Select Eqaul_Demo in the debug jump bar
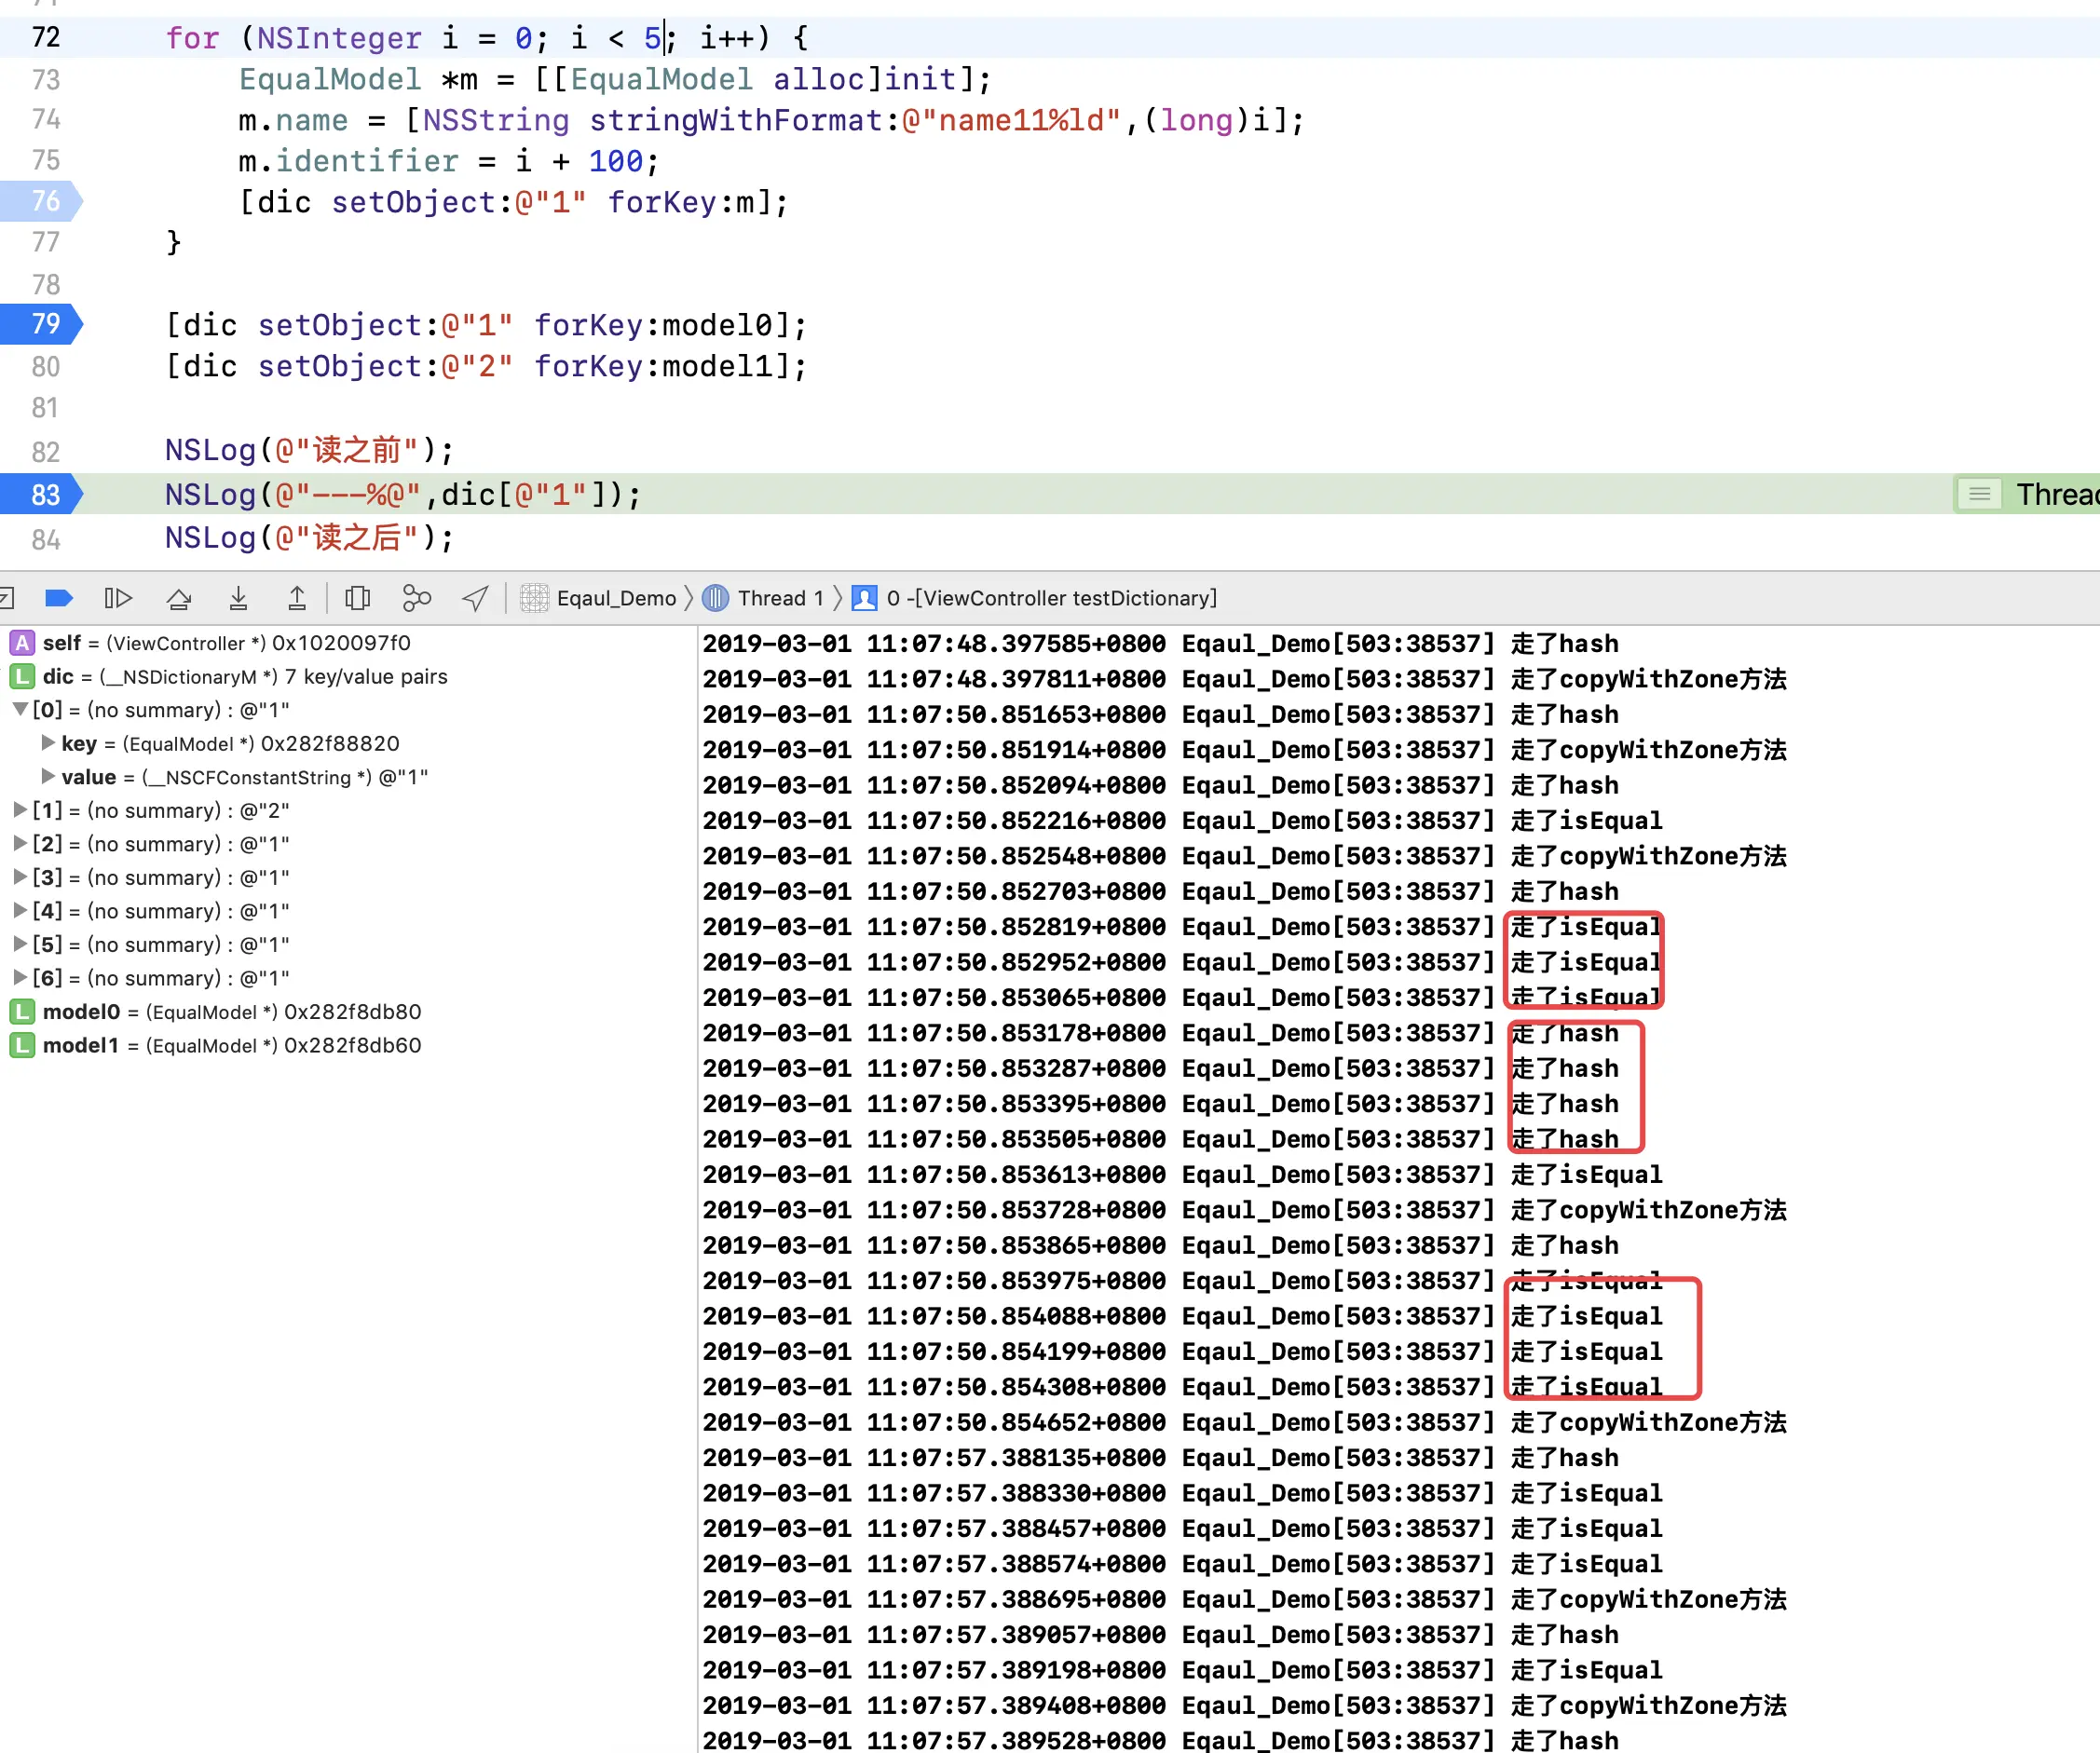The height and width of the screenshot is (1753, 2100). click(615, 598)
